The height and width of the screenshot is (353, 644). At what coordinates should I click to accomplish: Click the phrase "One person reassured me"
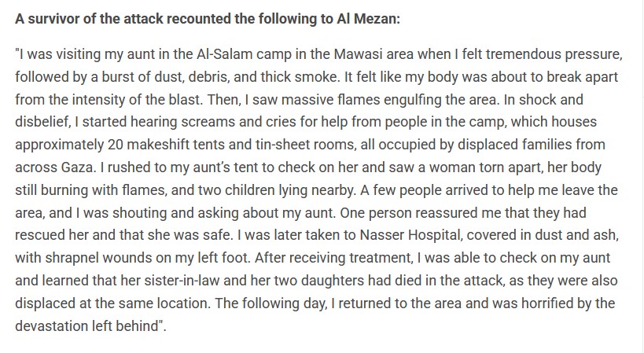click(x=368, y=211)
